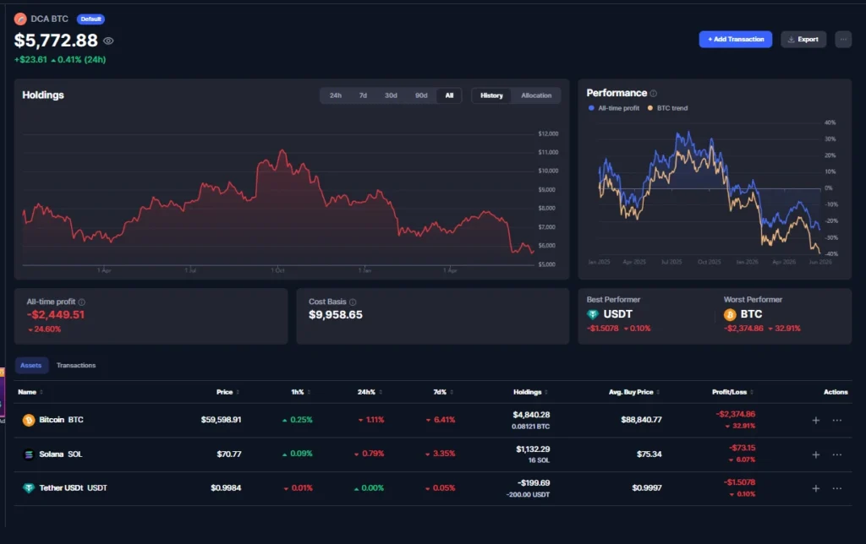Select the 7d holdings range
Image resolution: width=866 pixels, height=544 pixels.
point(363,95)
